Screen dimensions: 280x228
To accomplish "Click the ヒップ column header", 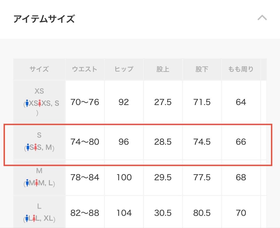I will (124, 69).
